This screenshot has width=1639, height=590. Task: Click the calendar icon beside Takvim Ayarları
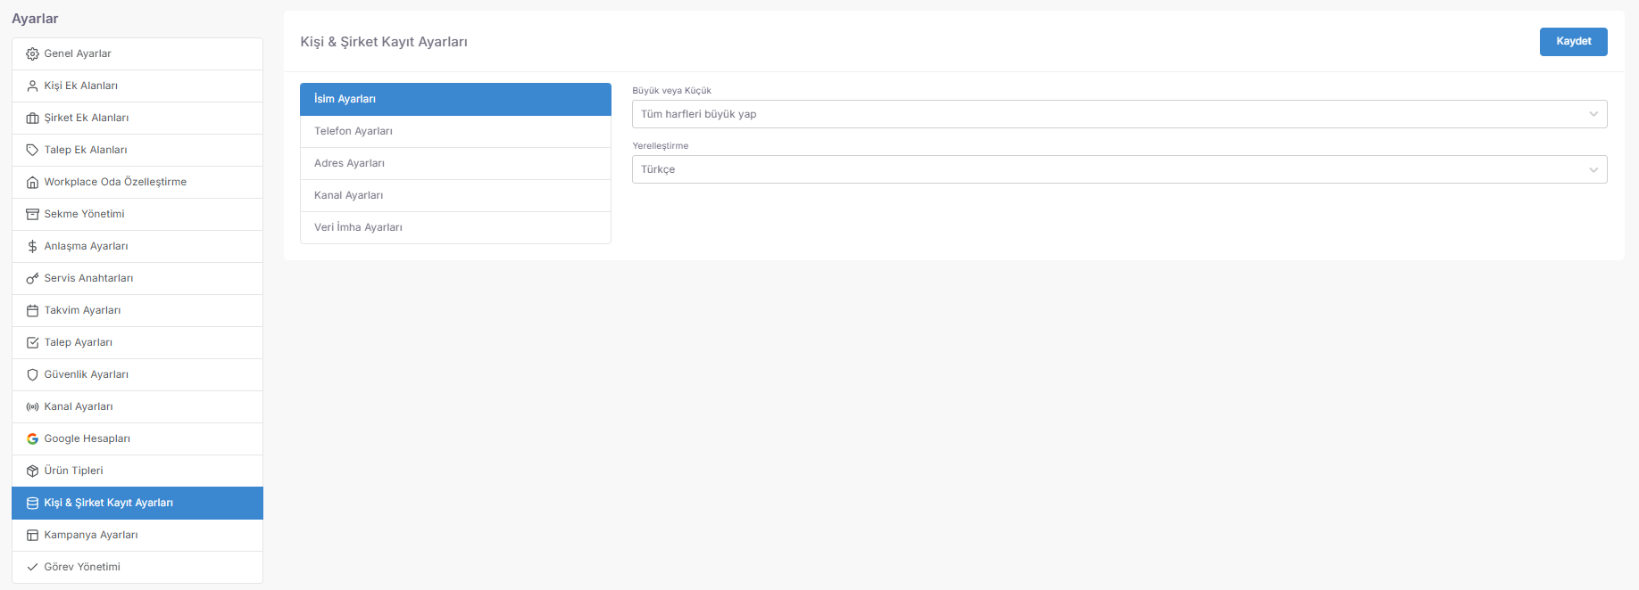click(32, 310)
